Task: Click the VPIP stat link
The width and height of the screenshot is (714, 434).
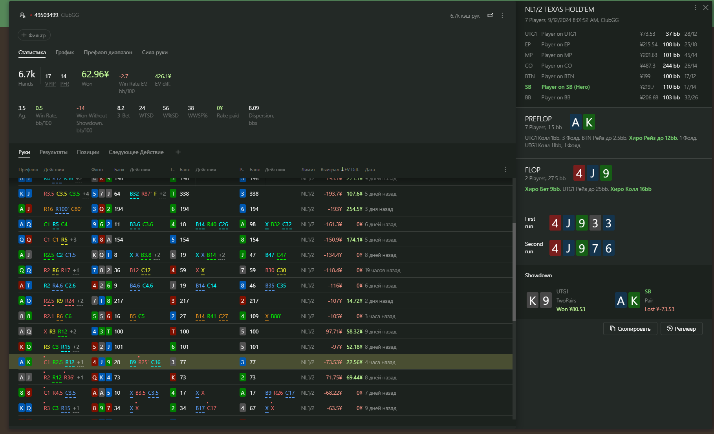Action: (x=50, y=84)
